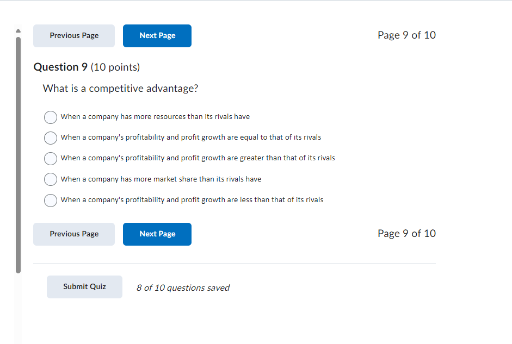This screenshot has height=344, width=512.
Task: Click the bottom Next Page button
Action: pos(157,234)
